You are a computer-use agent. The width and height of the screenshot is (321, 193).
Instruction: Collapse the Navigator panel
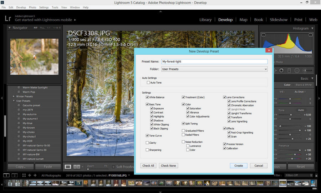(x=9, y=28)
